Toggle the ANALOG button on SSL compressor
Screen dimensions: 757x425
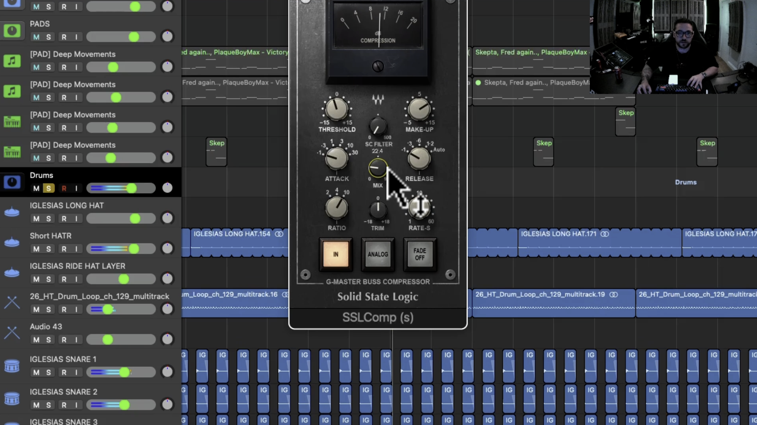378,254
